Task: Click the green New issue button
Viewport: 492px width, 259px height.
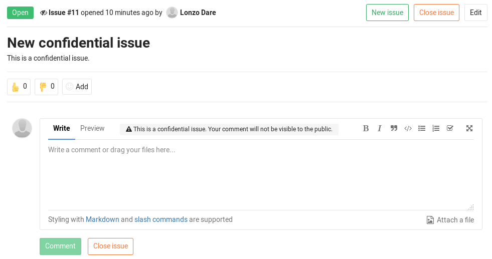Action: point(387,13)
